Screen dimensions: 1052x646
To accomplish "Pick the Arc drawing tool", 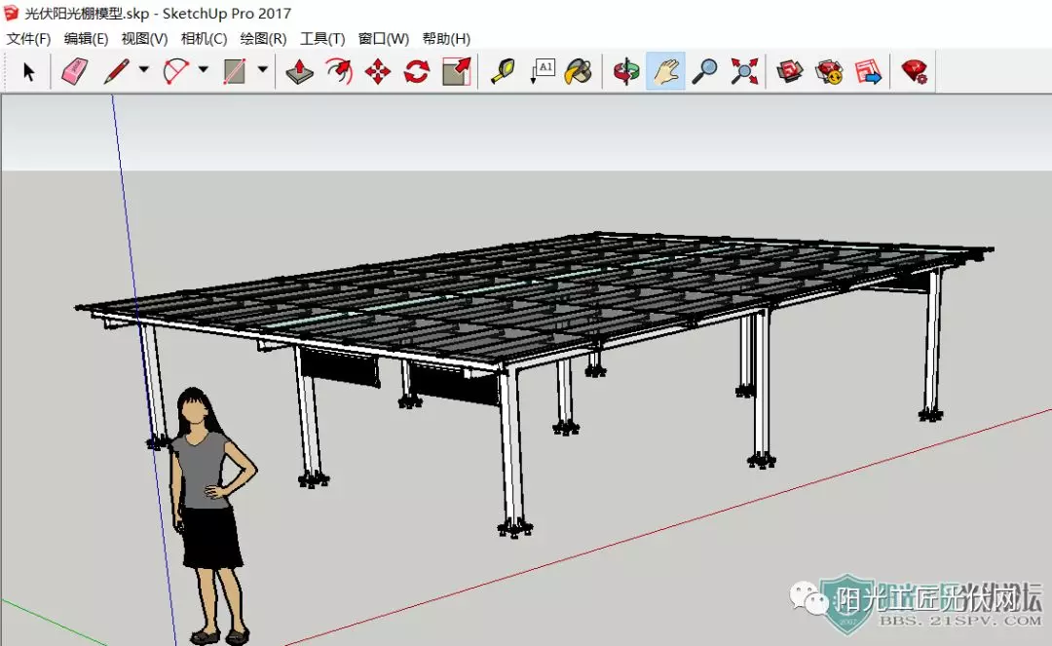I will [x=175, y=71].
